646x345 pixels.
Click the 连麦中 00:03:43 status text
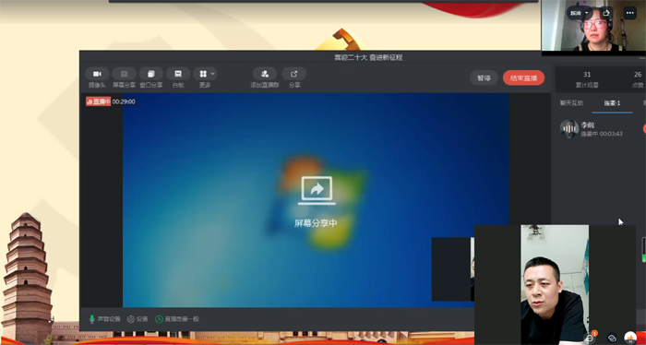[602, 134]
